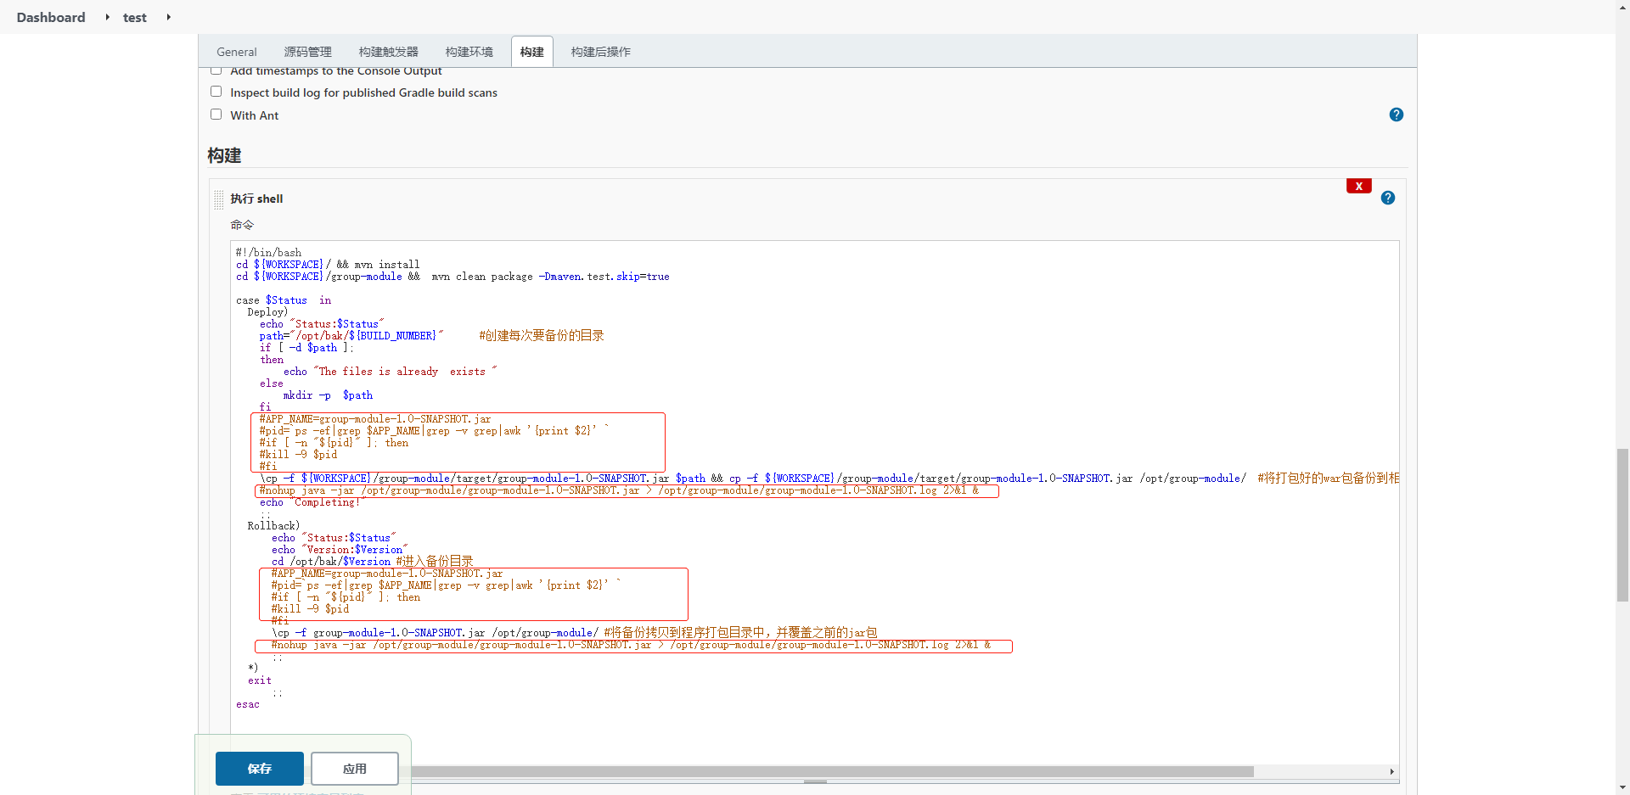The width and height of the screenshot is (1630, 795).
Task: Switch to the 构建后操作 tab
Action: coord(600,52)
